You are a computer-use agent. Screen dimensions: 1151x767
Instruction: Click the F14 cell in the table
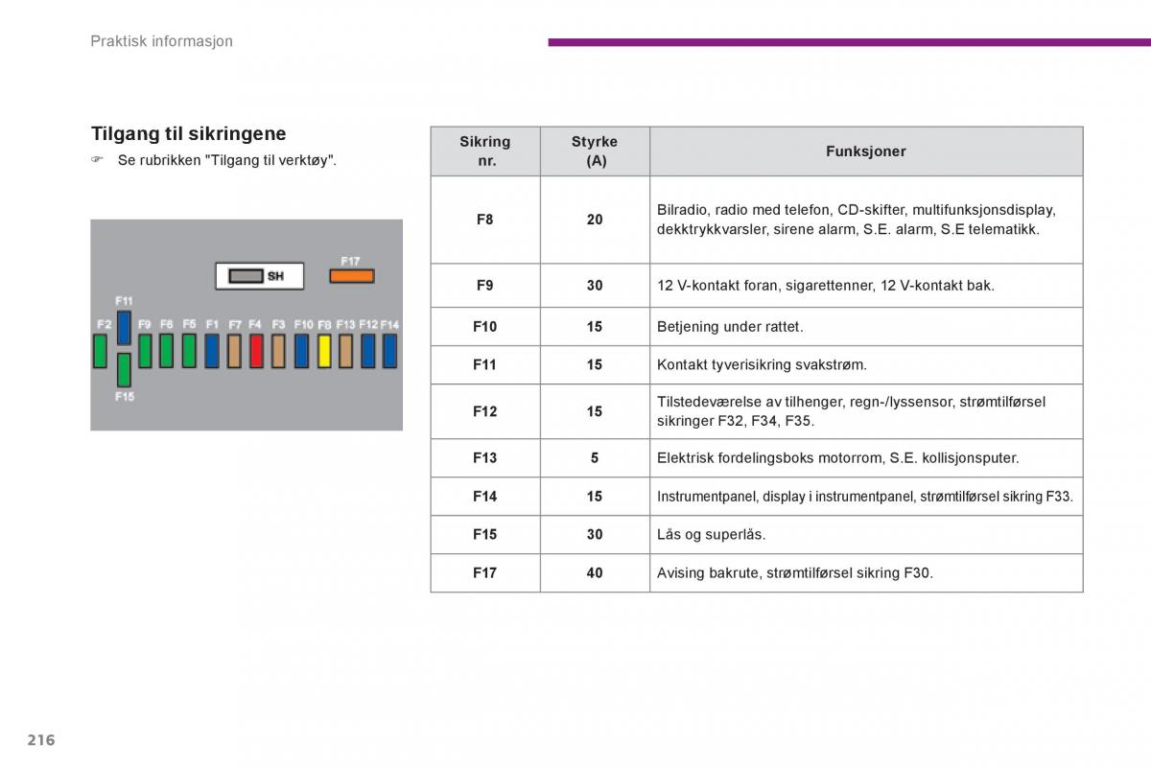(x=485, y=497)
